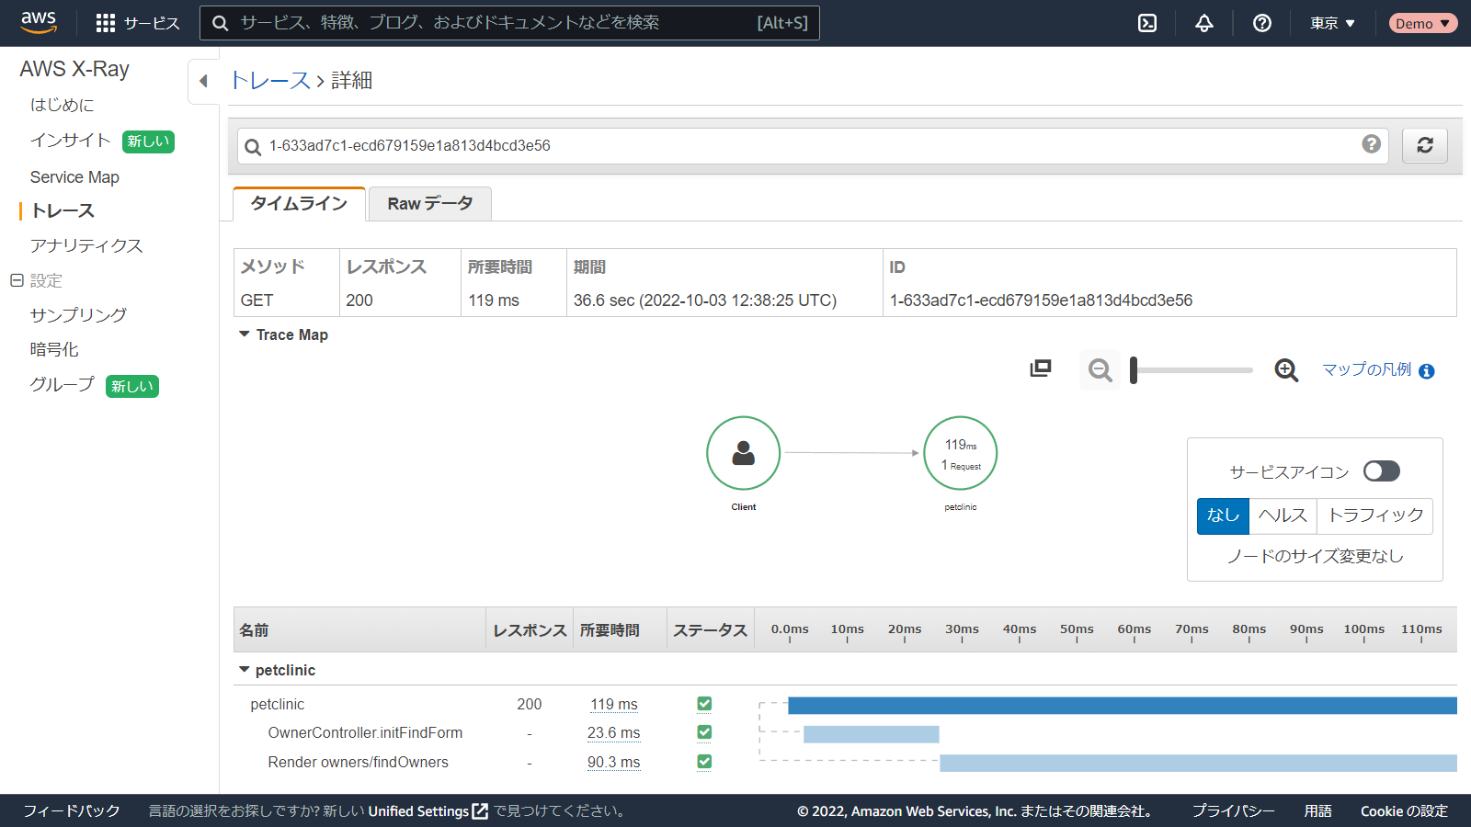Click the trace map full-view window icon

coord(1041,368)
